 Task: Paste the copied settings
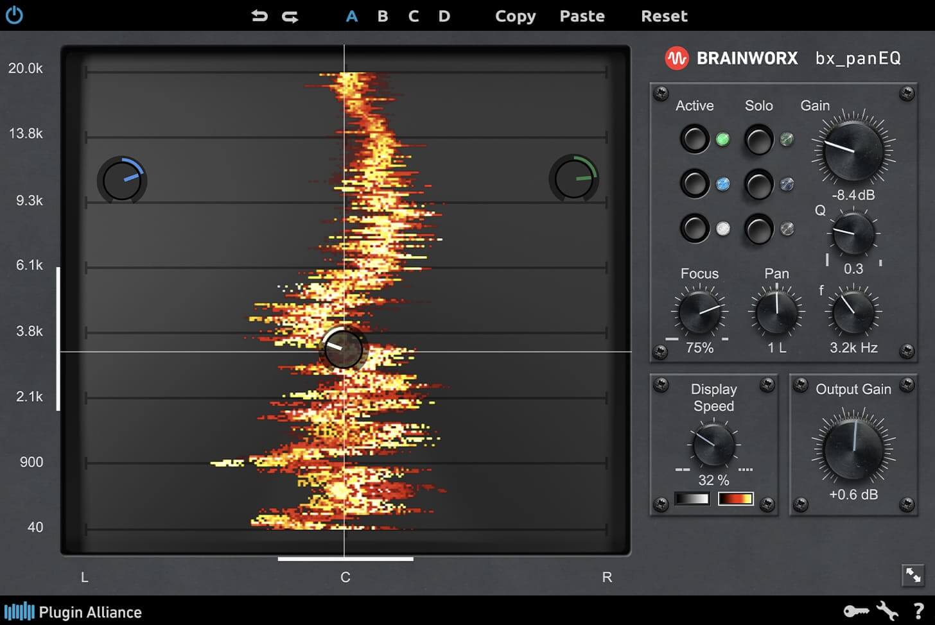coord(581,16)
